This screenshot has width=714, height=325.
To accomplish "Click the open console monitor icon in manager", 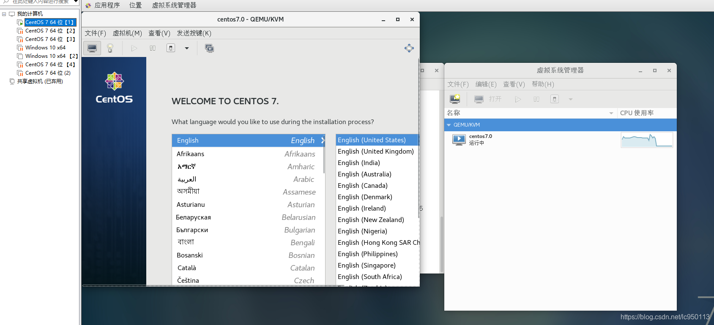I will 479,99.
